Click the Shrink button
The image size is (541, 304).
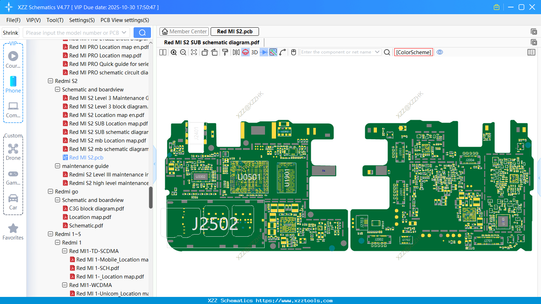pos(11,33)
